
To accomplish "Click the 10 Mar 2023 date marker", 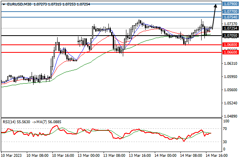I will pos(12,156).
